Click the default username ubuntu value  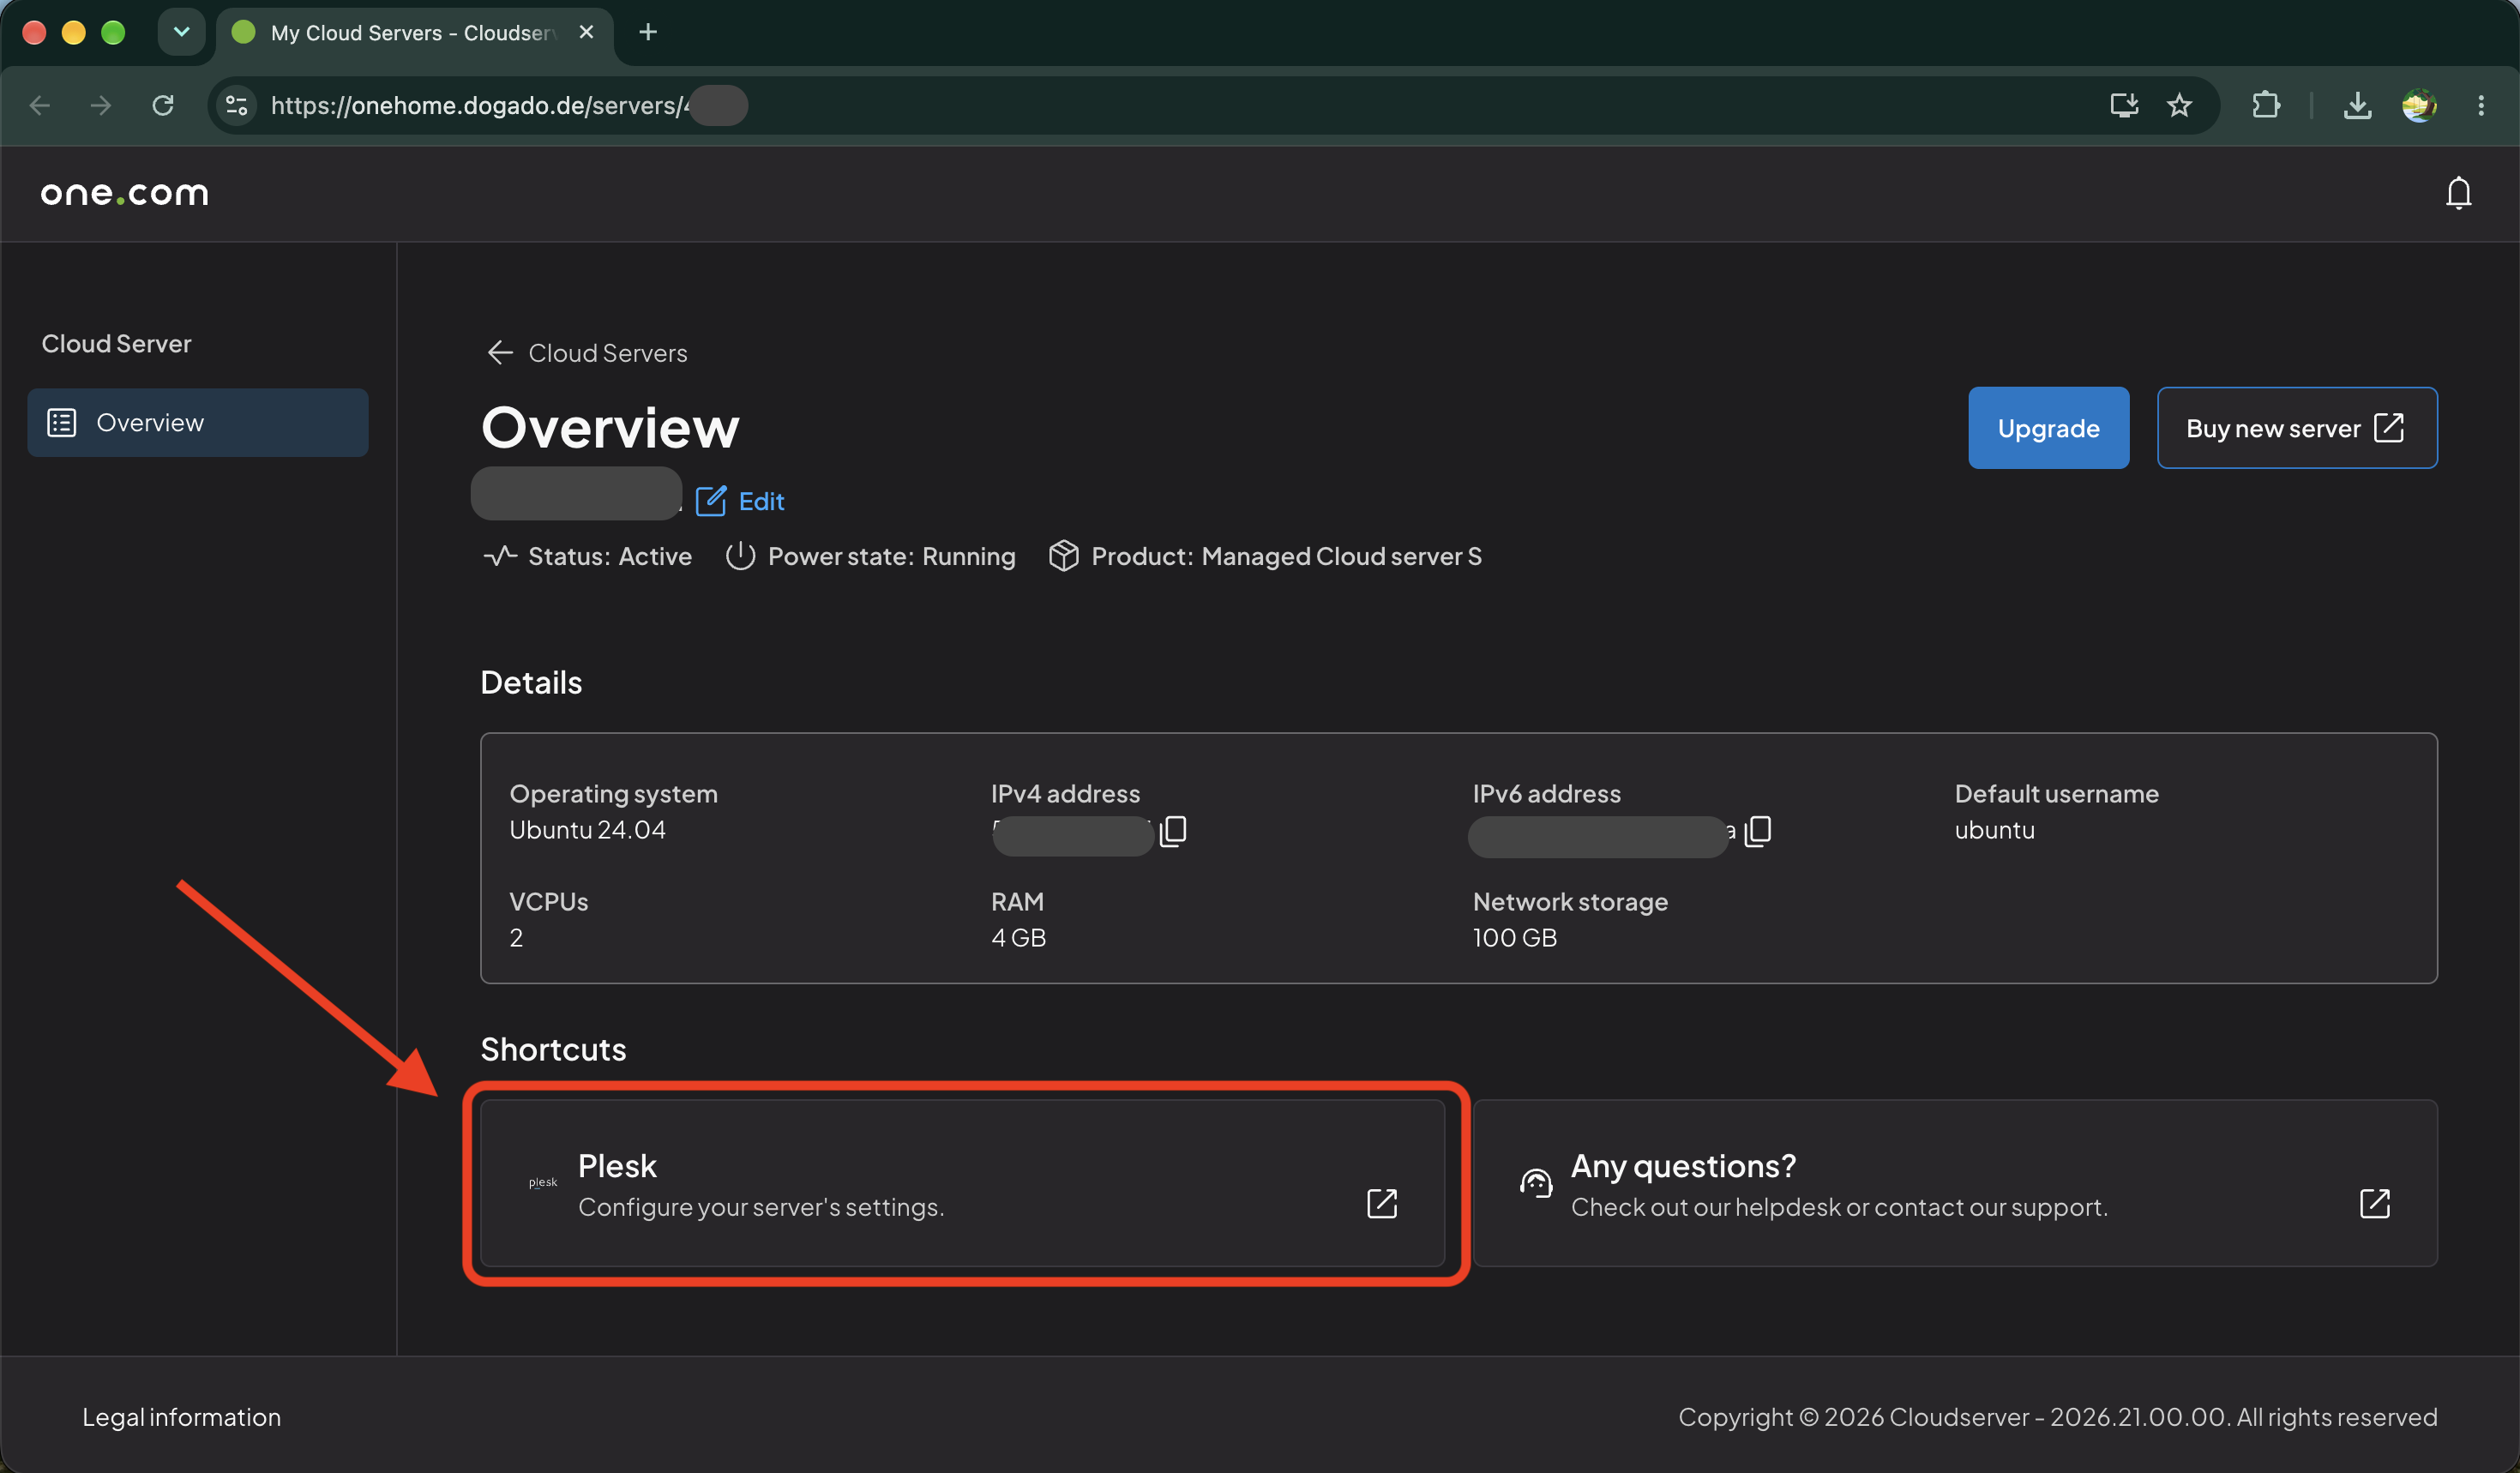[1994, 830]
